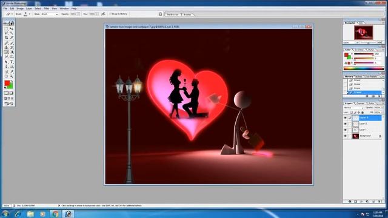Toggle the Erase to History checkbox

tap(111, 14)
